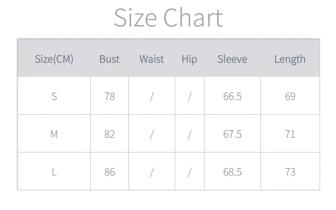The width and height of the screenshot is (336, 210).
Task: Click sleeve value 66.5
Action: 232,96
